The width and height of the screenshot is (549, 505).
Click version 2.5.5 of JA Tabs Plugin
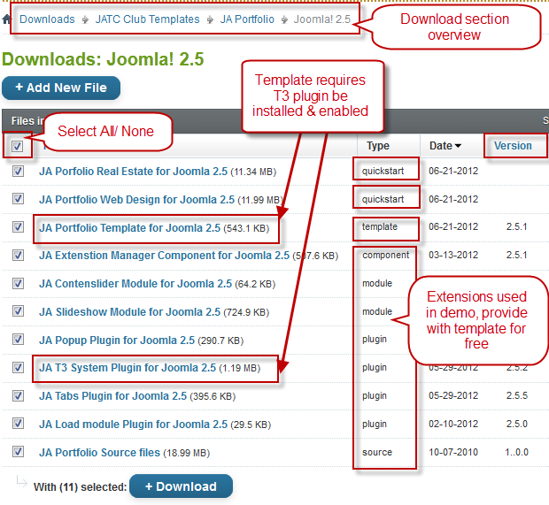[x=517, y=395]
